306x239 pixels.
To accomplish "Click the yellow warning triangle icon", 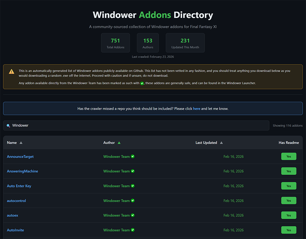I will (12, 71).
